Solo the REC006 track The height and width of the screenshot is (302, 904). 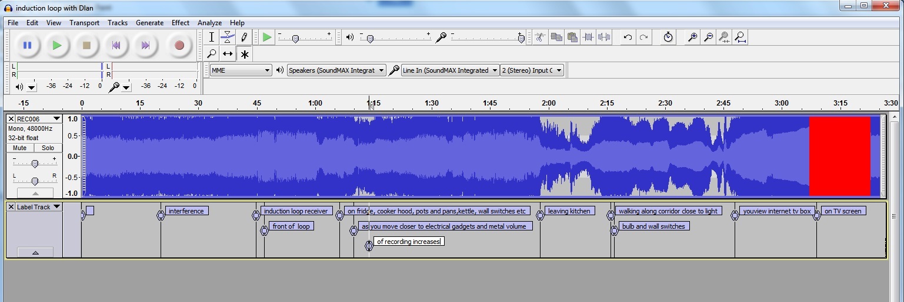(48, 148)
